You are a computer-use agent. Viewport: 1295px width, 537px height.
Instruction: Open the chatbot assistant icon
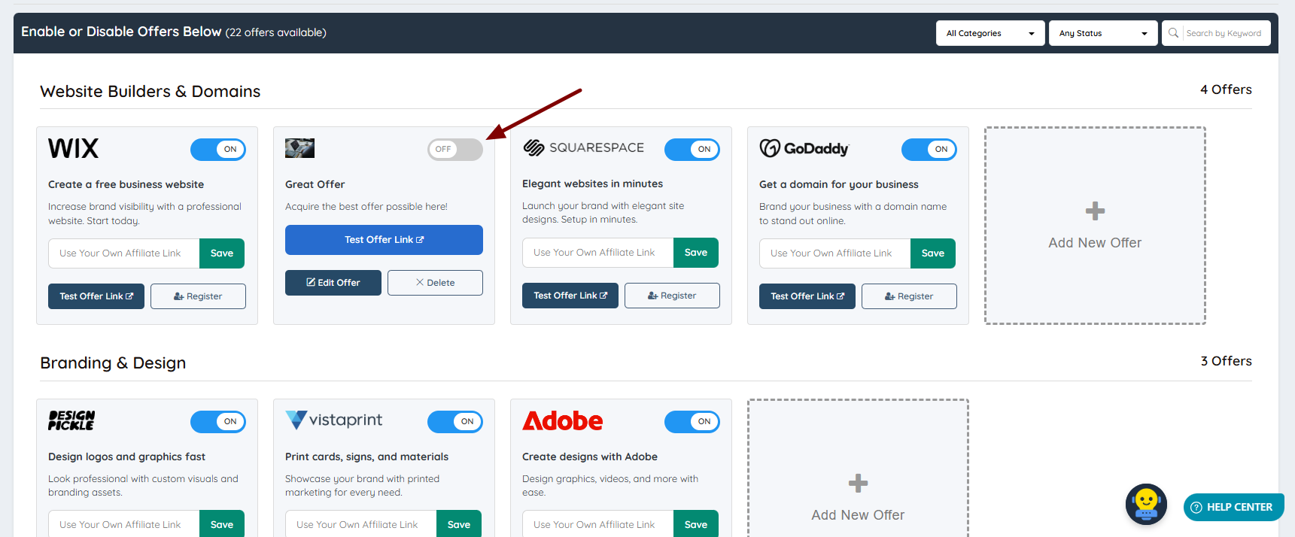(x=1146, y=504)
